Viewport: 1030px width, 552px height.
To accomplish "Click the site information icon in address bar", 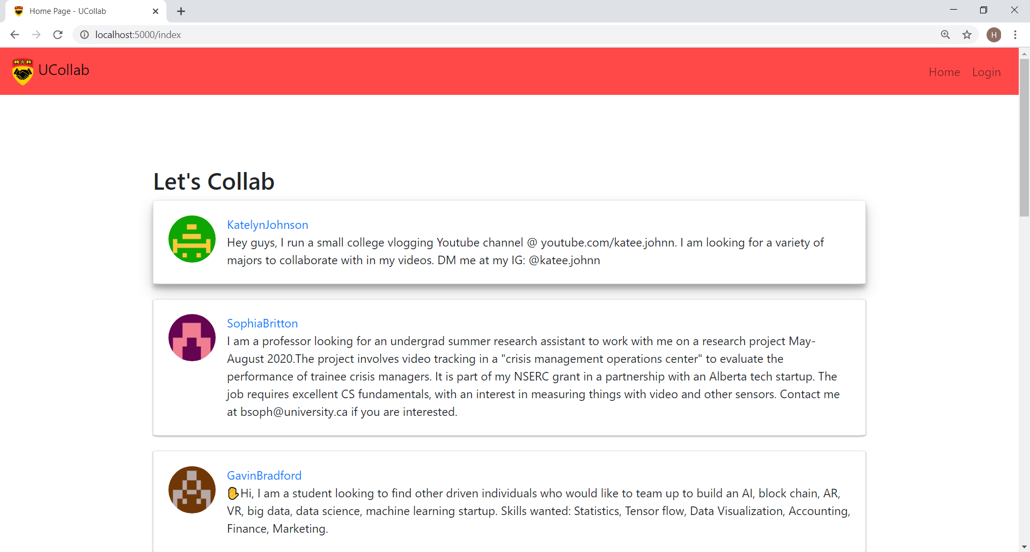I will (x=84, y=34).
